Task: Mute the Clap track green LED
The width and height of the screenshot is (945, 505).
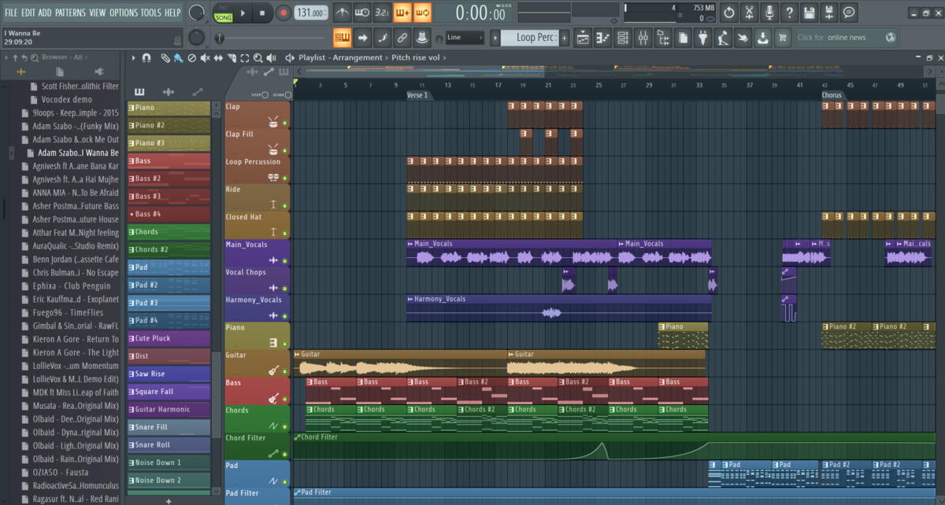Action: (286, 123)
